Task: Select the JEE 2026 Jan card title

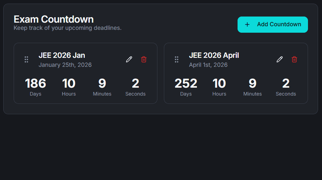Action: 62,55
